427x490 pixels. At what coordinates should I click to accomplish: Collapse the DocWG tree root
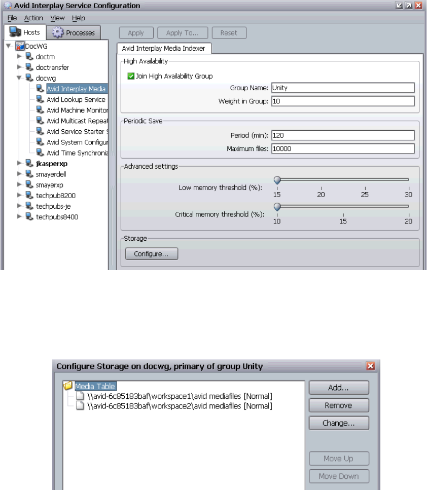click(x=9, y=46)
